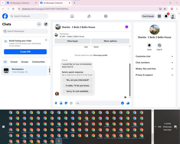Select the Unread chats filter tab
Image resolution: width=180 pixels, height=144 pixels.
[14, 62]
